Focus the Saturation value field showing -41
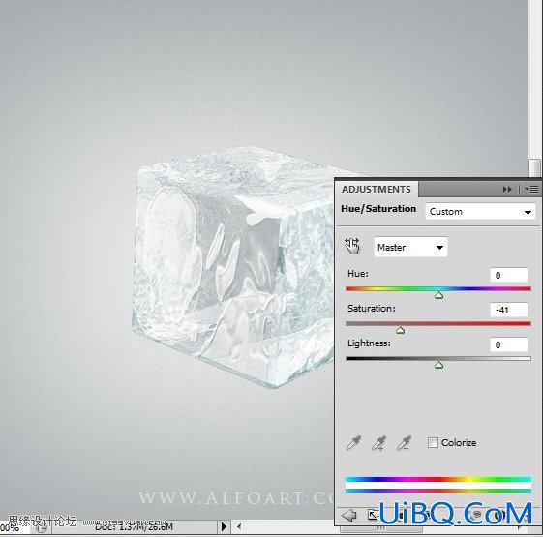This screenshot has height=537, width=543. (509, 310)
